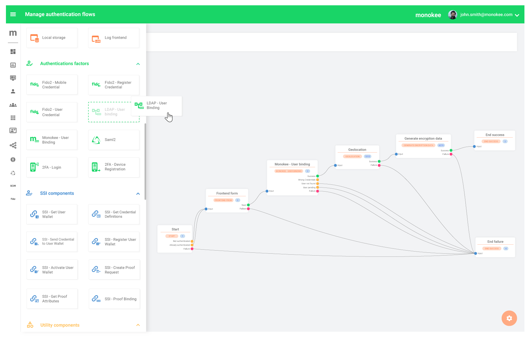531x337 pixels.
Task: Select the SSI - Proof Binding component
Action: pyautogui.click(x=114, y=299)
